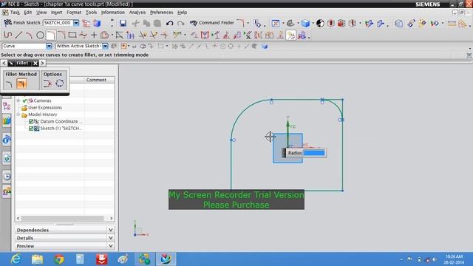Select the Point tool in sketch toolbar
Screen dimensions: 473x266
click(94, 35)
